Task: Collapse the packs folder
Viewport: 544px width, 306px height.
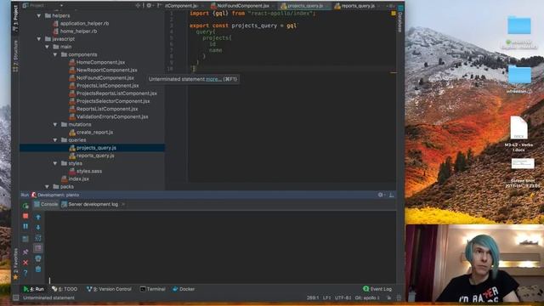Action: coord(47,187)
